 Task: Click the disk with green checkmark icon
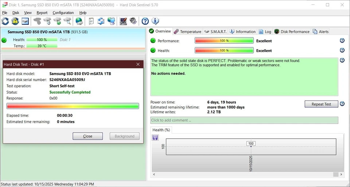[x=57, y=21]
